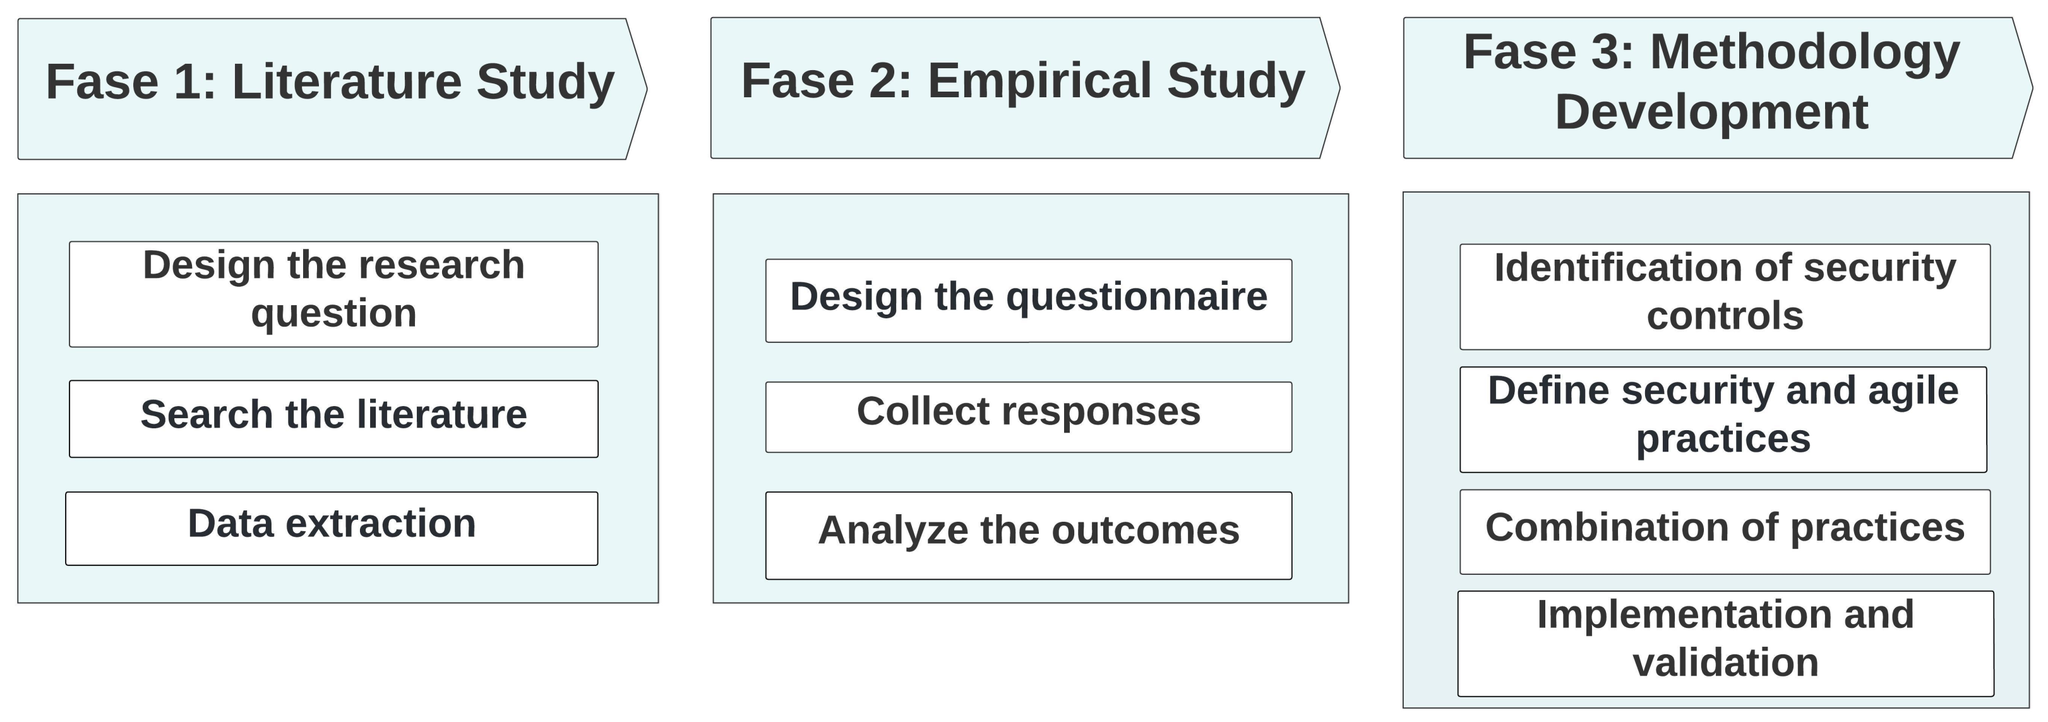Click the Fase 1: Literature Study header
This screenshot has height=722, width=2048.
tap(329, 82)
